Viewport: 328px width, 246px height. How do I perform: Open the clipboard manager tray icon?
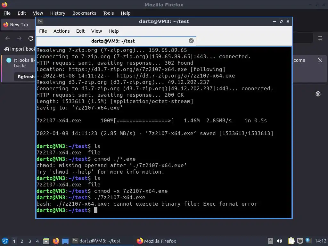pos(291,241)
